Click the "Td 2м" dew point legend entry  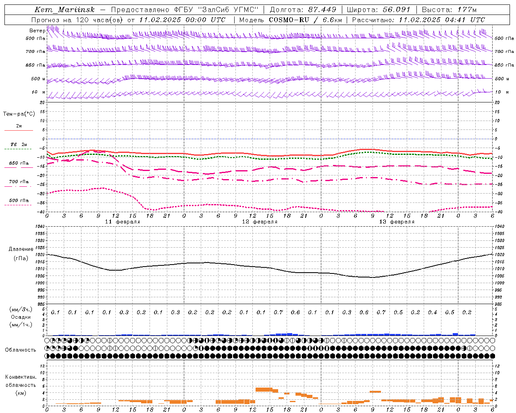tap(19, 144)
